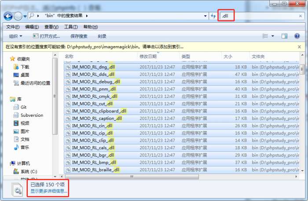Viewport: 308px width, 201px height.
Task: Open the recent pages dropdown beside navigation arrows
Action: pos(25,16)
